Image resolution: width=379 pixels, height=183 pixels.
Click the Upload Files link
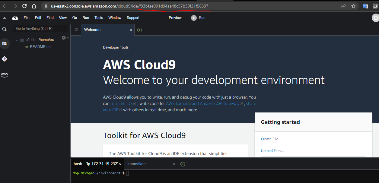[x=272, y=150]
